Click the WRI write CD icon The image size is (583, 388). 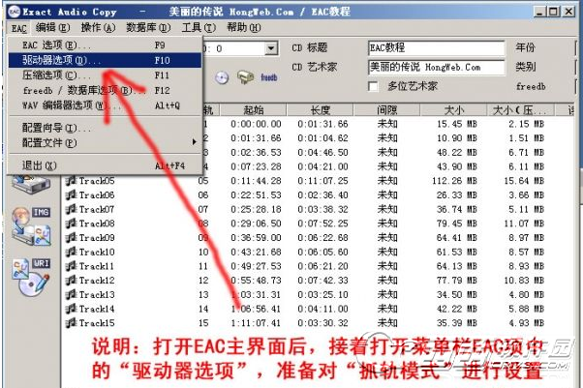click(x=32, y=278)
